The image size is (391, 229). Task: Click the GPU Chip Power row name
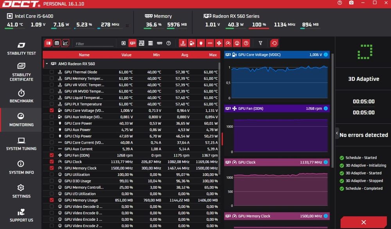(x=78, y=136)
